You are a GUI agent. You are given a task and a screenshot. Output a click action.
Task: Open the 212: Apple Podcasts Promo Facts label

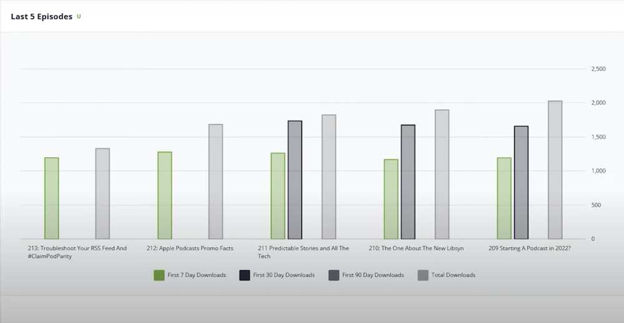[x=190, y=248]
